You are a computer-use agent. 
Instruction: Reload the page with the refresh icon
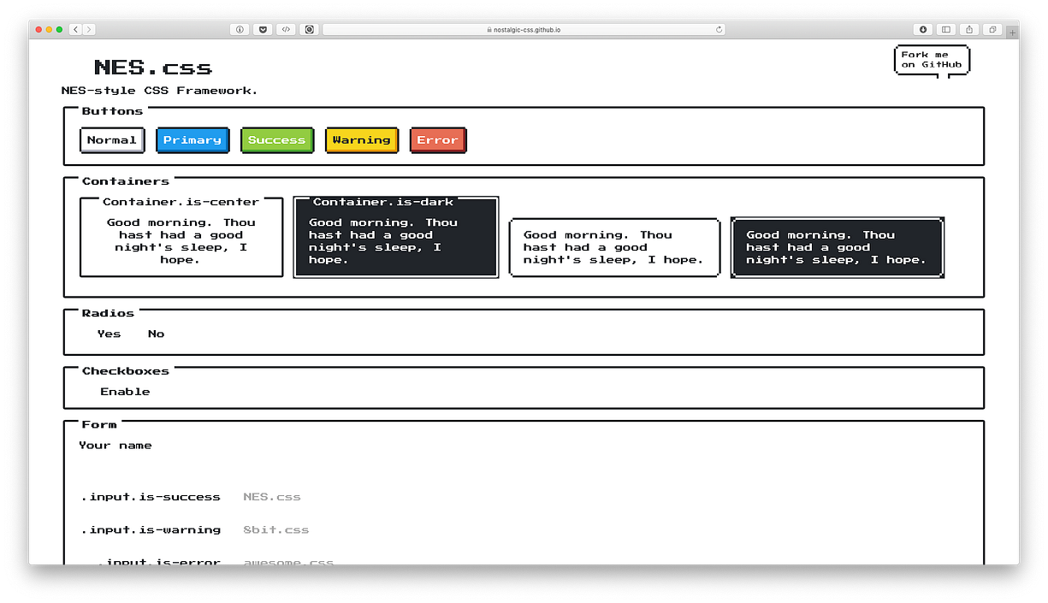point(719,29)
